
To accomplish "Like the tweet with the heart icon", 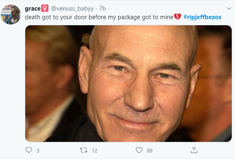I will [x=139, y=150].
